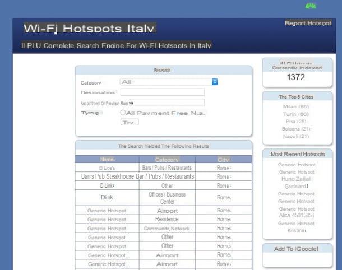Screen dimensions: 342x270
Task: Open the D Link hotspot result
Action: tap(107, 185)
